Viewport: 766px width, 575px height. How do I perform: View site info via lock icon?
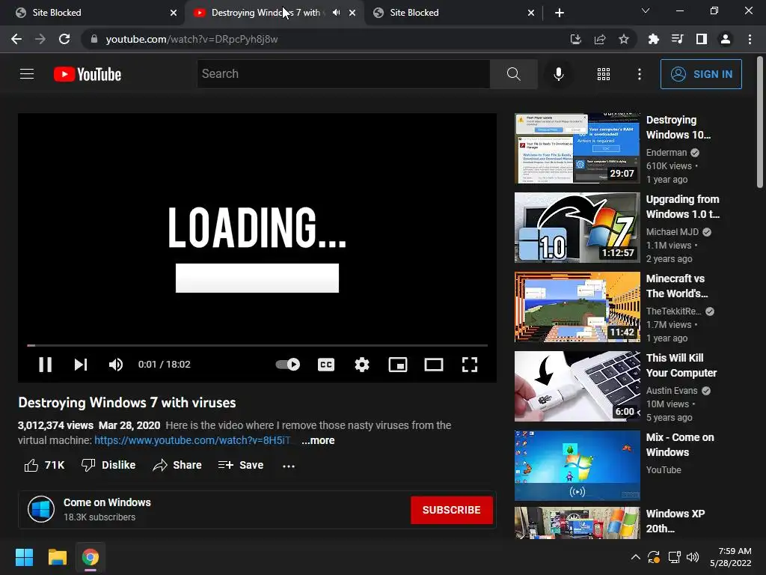tap(94, 39)
